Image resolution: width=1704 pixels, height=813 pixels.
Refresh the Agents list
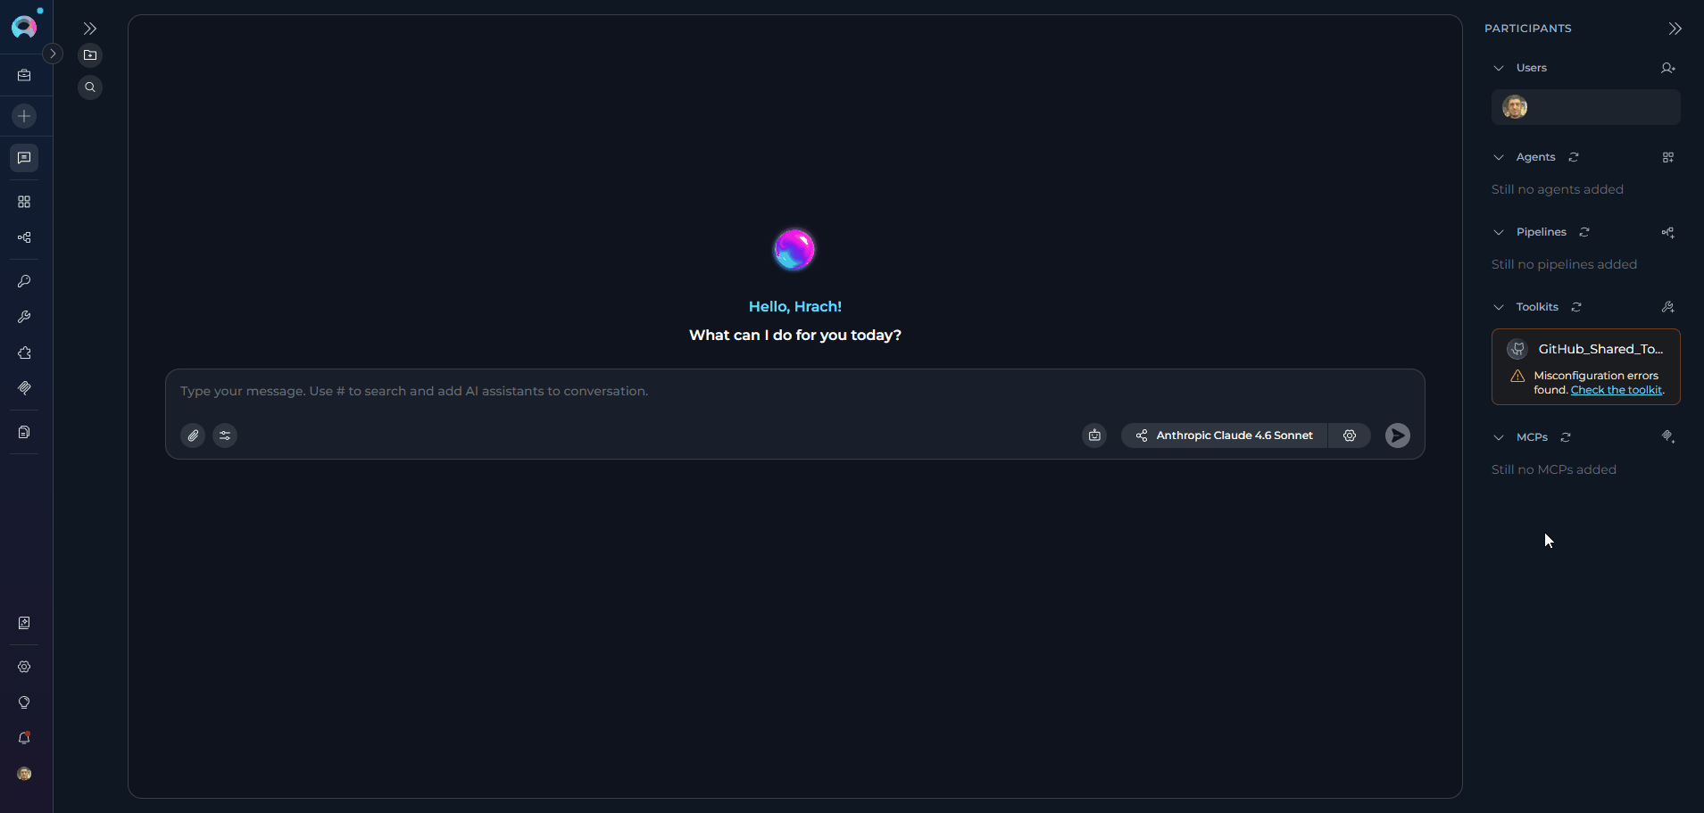[1575, 157]
